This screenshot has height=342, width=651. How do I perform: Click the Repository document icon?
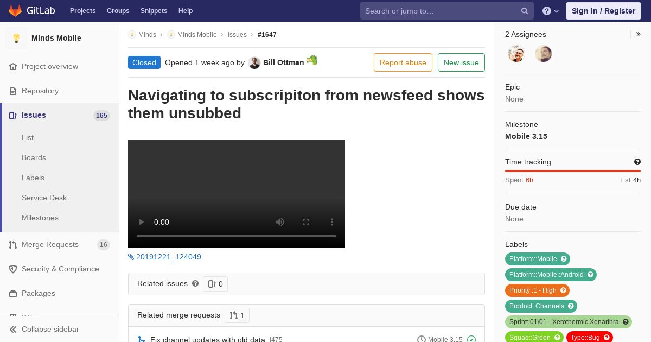point(13,91)
